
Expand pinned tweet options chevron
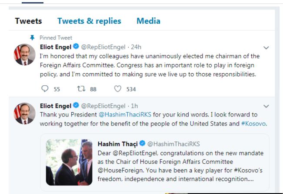click(x=266, y=47)
